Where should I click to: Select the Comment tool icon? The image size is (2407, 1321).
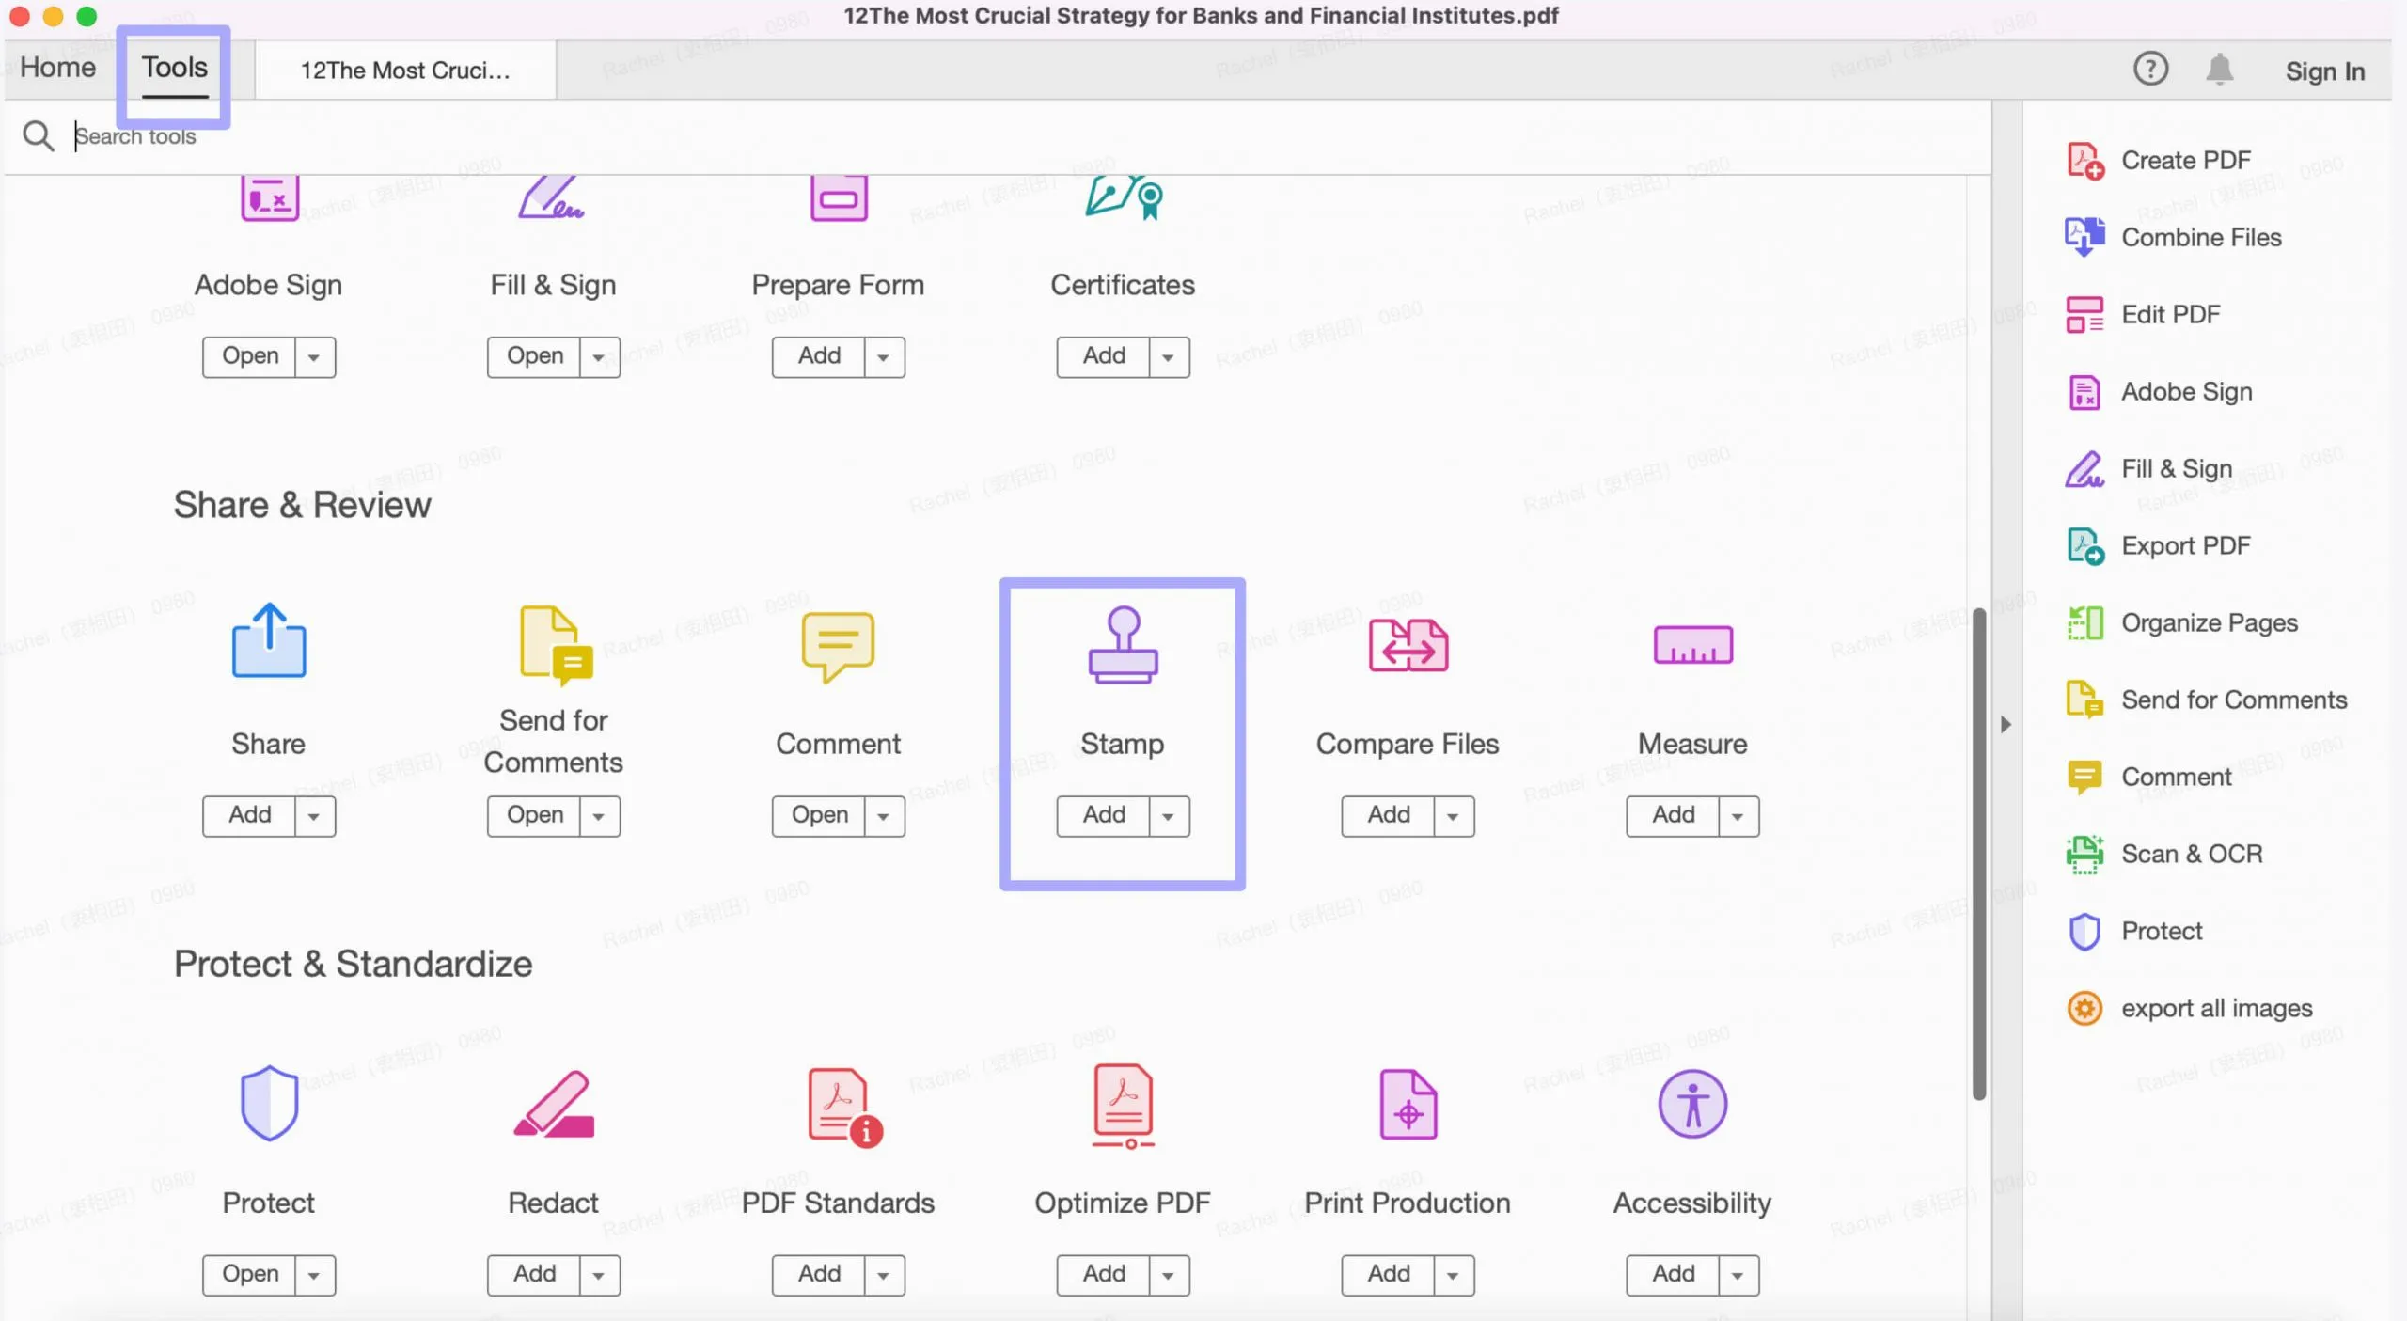click(838, 644)
